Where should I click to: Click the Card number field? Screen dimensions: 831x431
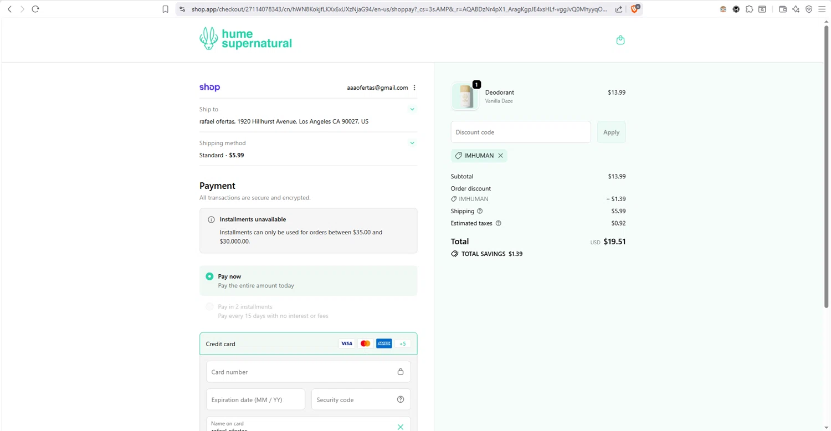(308, 372)
